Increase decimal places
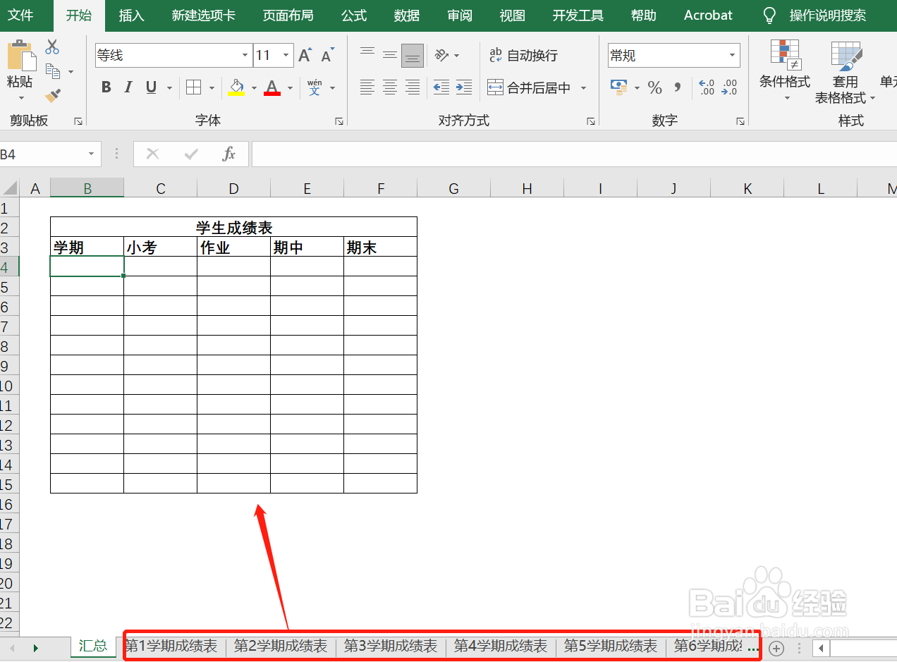Screen dimensions: 897x662 pos(707,87)
